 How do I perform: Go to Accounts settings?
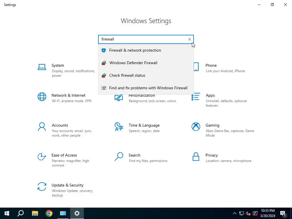(67, 130)
